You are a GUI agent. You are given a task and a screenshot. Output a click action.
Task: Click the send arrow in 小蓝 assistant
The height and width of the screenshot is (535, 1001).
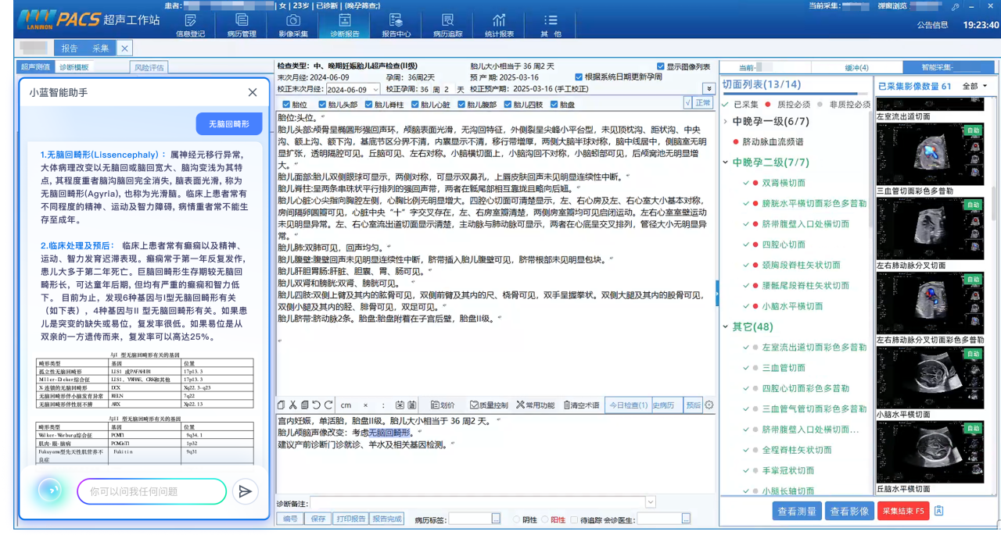click(x=245, y=491)
